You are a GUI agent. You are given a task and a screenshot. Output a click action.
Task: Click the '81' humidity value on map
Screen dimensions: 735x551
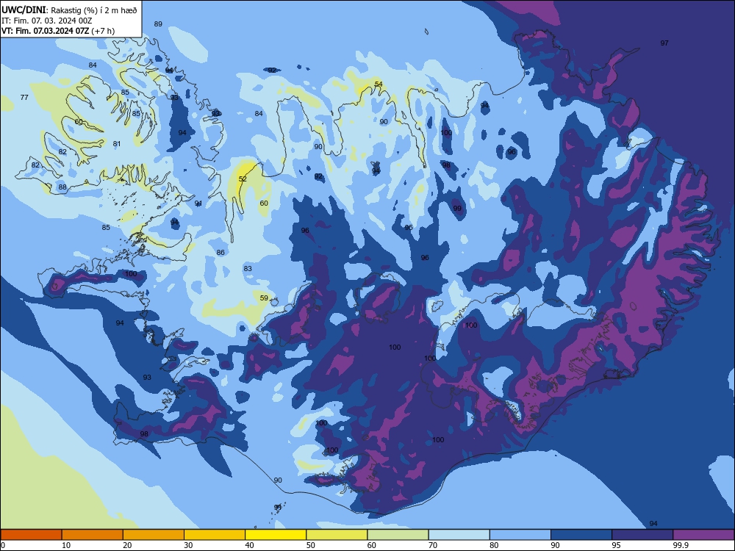pos(117,144)
